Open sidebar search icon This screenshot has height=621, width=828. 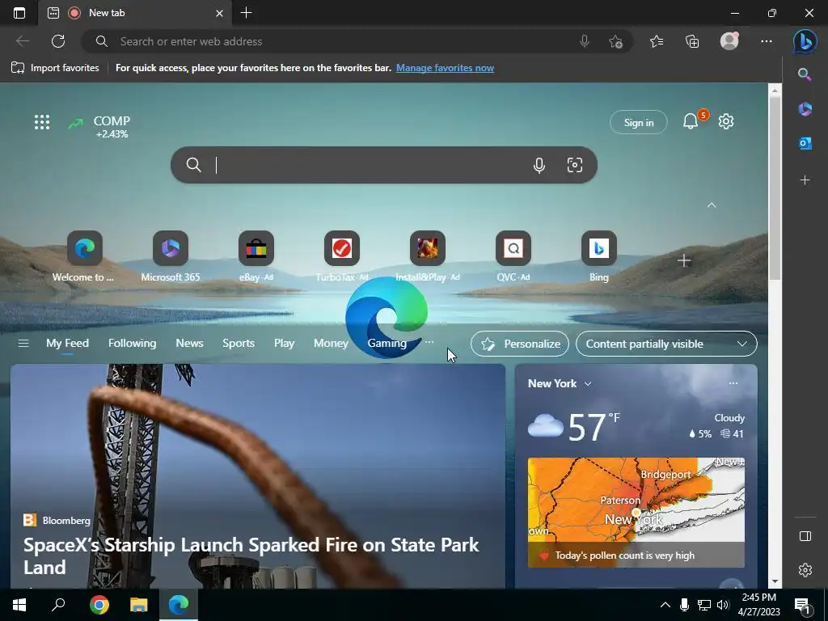pos(805,74)
